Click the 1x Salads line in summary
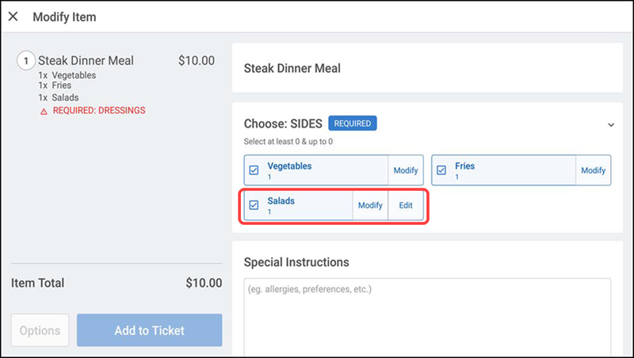 pos(59,97)
